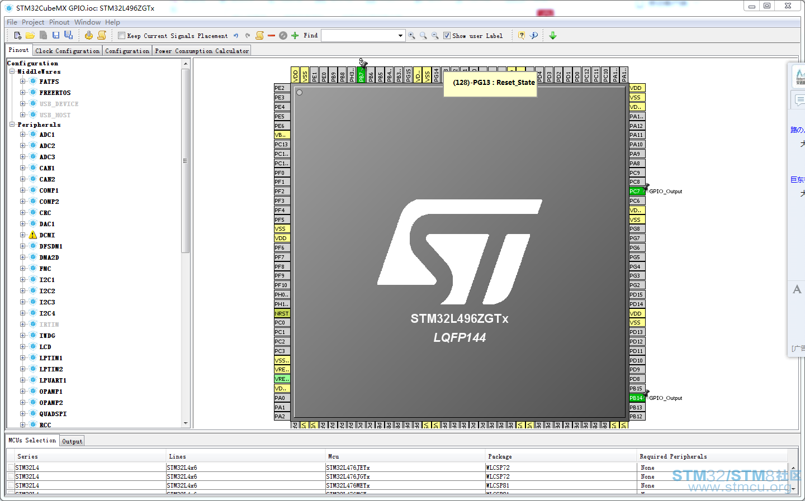Save the project with the floppy icon

[x=56, y=35]
